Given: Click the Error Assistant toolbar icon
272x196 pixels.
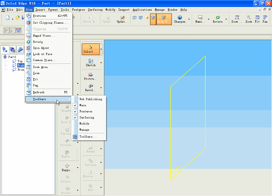Looking at the screenshot, I should pos(90,19).
